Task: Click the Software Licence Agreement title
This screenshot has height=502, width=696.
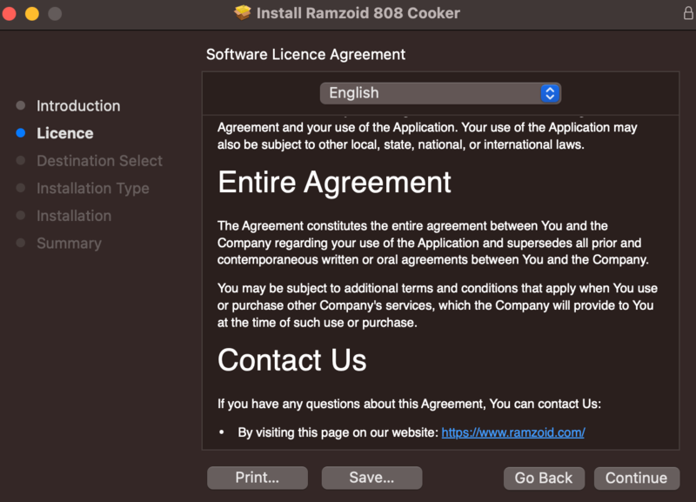Action: click(x=305, y=55)
